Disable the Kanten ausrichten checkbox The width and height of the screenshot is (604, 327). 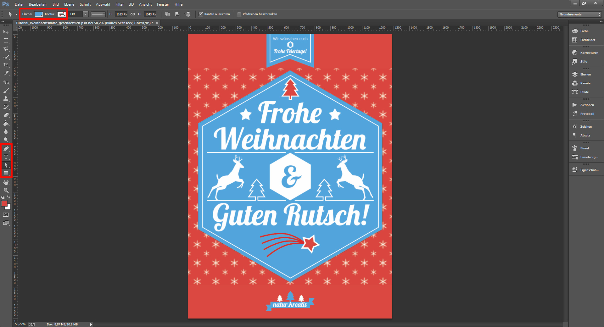click(x=201, y=14)
